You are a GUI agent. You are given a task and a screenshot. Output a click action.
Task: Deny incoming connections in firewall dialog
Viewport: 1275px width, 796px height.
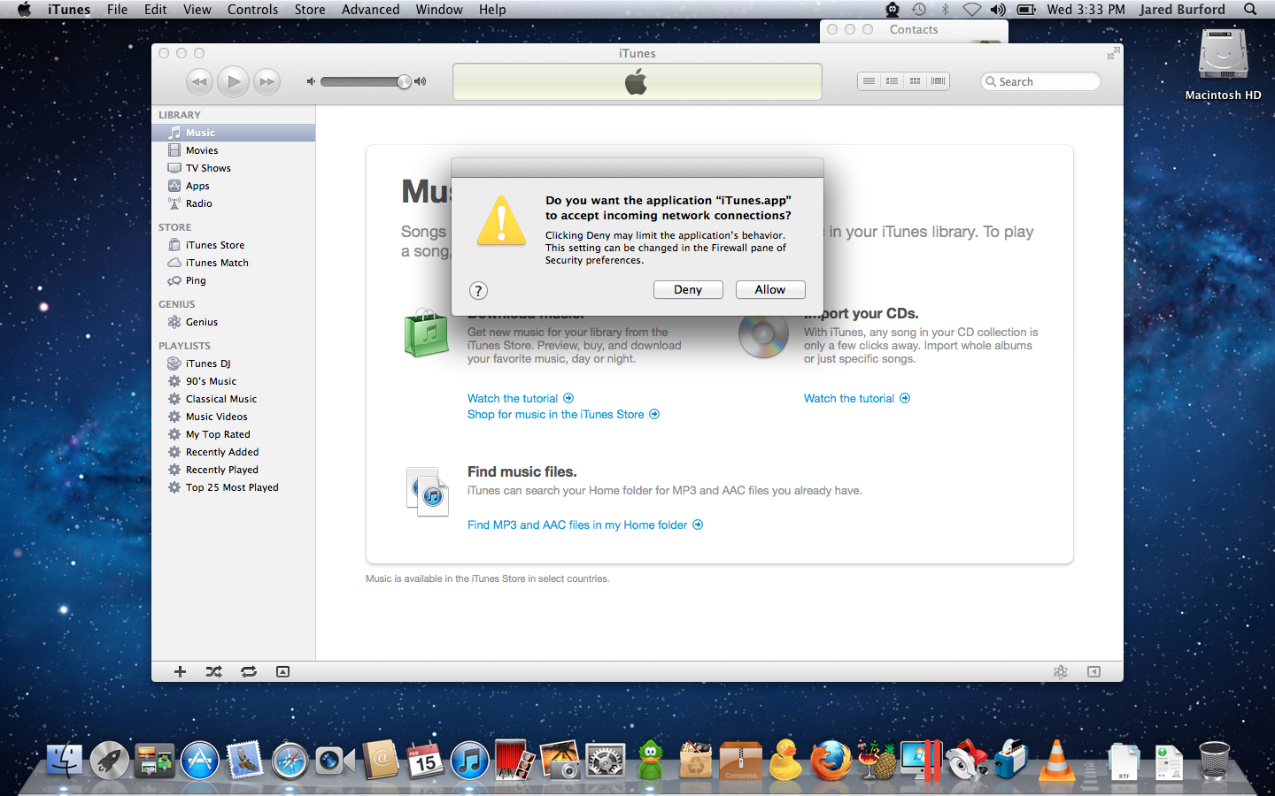[x=688, y=289]
